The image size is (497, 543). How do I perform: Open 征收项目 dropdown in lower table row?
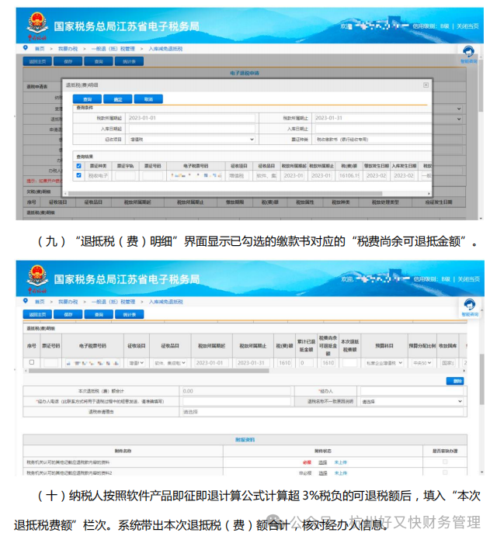click(137, 363)
